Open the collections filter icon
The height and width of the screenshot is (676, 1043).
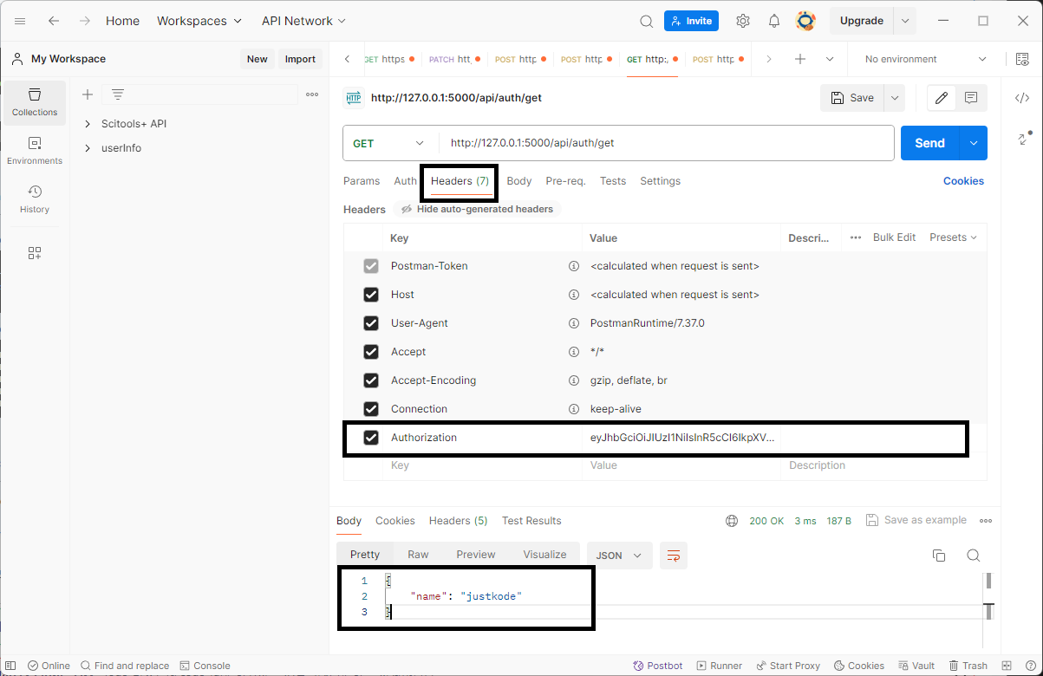[x=118, y=94]
